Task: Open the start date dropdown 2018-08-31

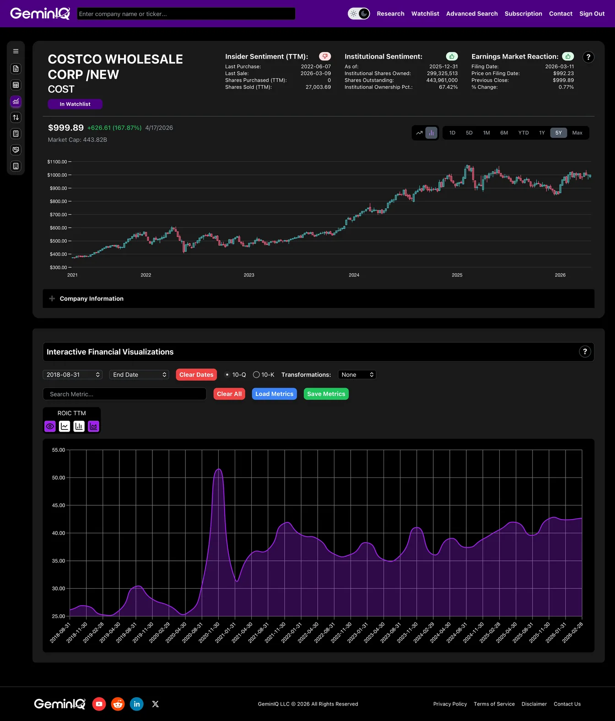Action: pyautogui.click(x=72, y=374)
